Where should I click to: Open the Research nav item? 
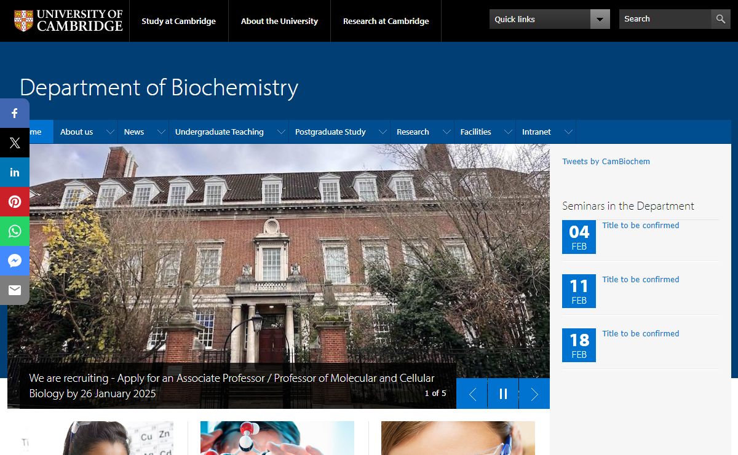(x=413, y=132)
